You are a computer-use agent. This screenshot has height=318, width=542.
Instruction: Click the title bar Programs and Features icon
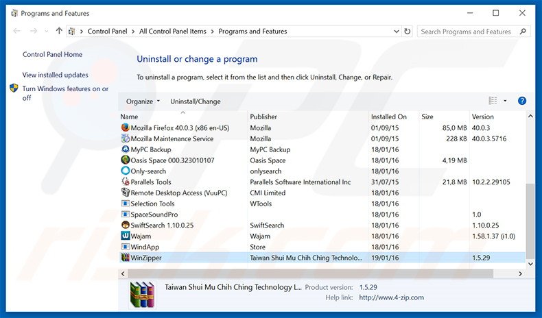pyautogui.click(x=14, y=14)
